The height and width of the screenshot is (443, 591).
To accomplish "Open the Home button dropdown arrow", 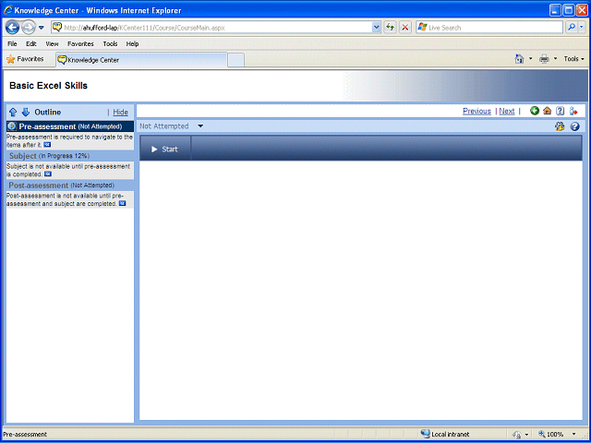I will (531, 59).
